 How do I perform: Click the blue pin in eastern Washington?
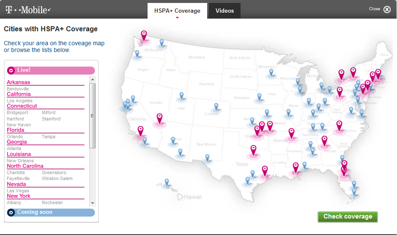(162, 43)
